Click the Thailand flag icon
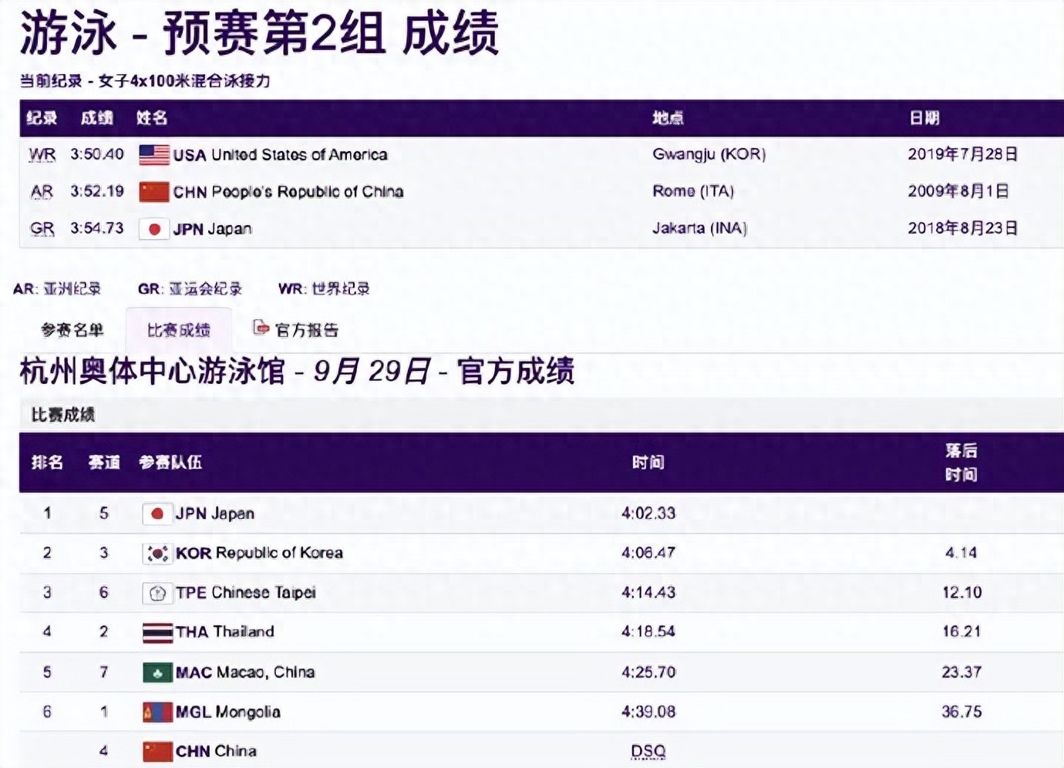The image size is (1064, 768). point(157,633)
